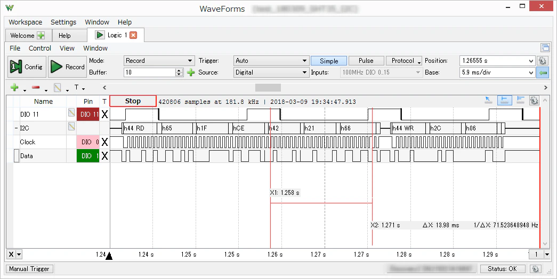Click the green plus Add channel icon
Image resolution: width=557 pixels, height=279 pixels.
(14, 87)
